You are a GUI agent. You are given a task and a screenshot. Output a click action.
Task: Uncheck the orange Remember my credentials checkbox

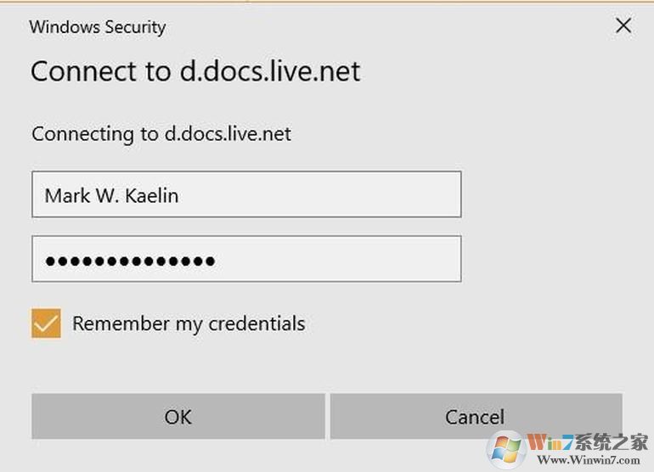46,323
